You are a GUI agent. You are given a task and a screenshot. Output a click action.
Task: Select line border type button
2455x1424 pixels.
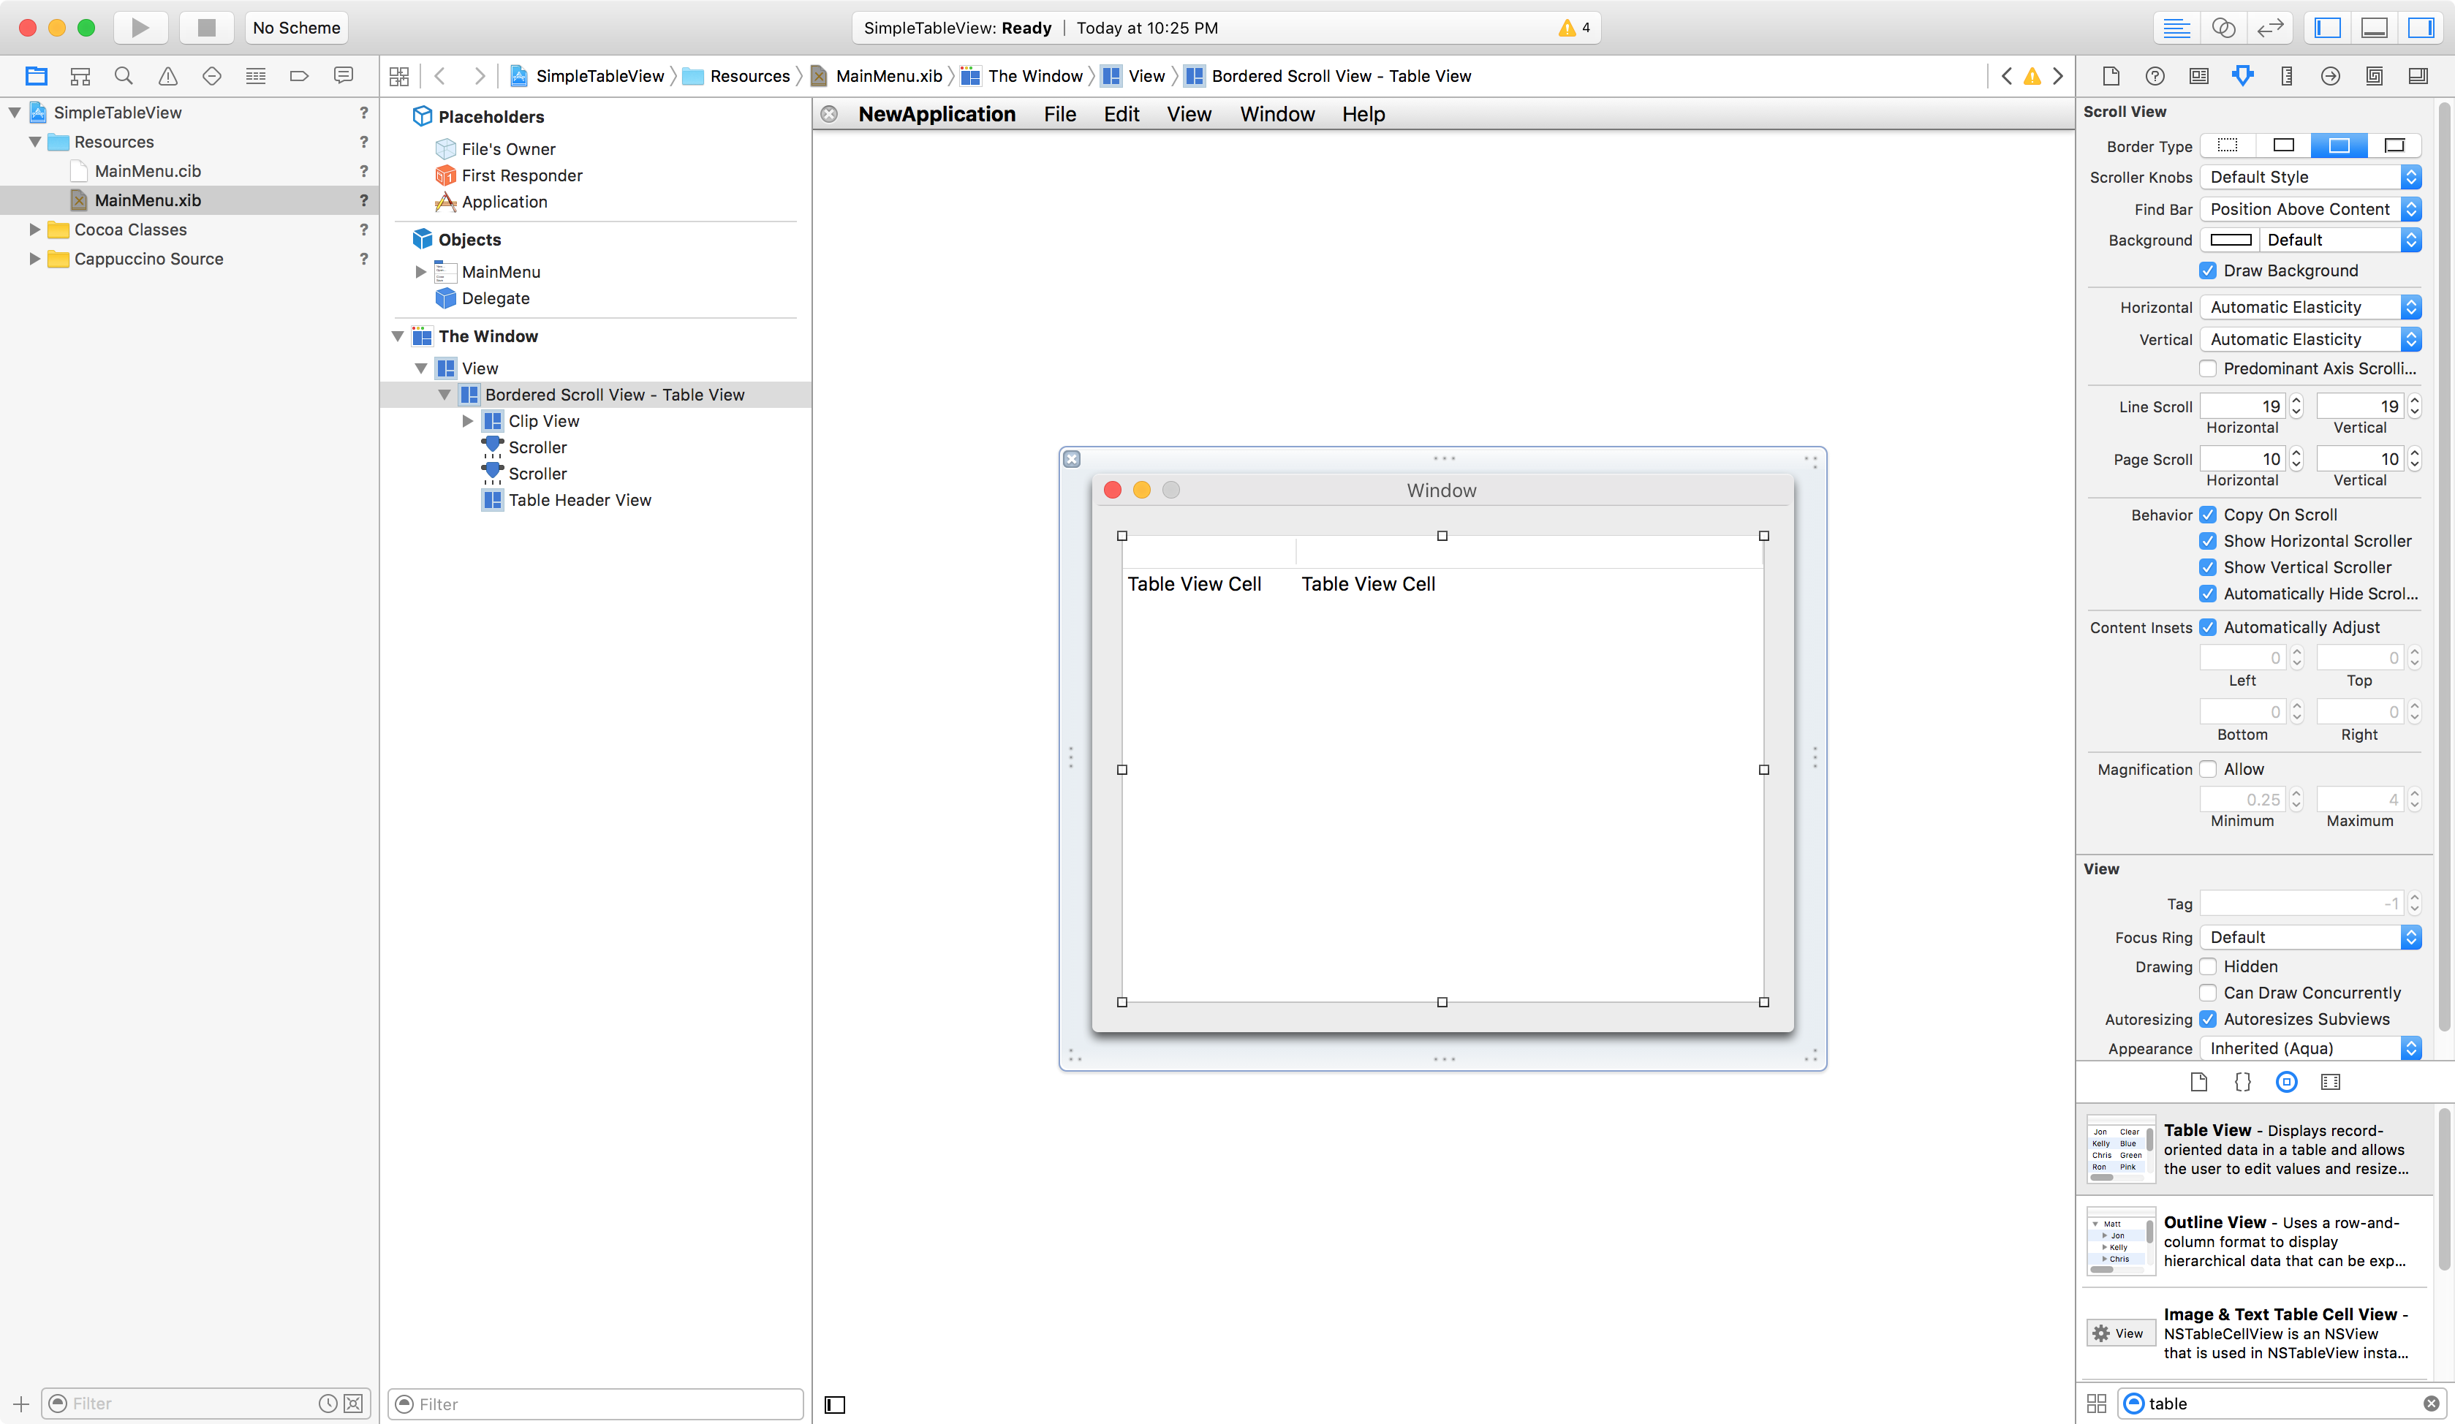2283,145
